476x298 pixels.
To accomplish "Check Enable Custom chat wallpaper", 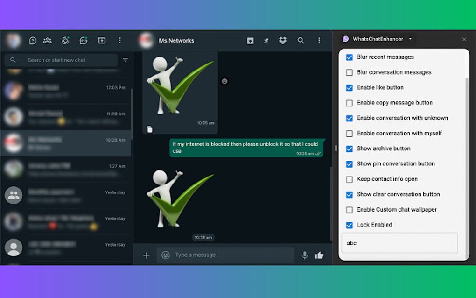I will [349, 210].
